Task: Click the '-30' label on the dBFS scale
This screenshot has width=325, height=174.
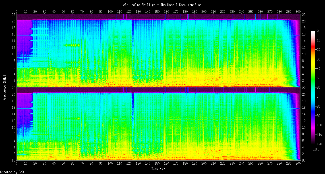Action: point(319,59)
